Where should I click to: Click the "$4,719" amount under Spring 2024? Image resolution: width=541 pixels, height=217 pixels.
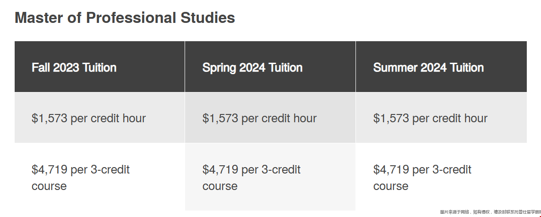(x=220, y=170)
